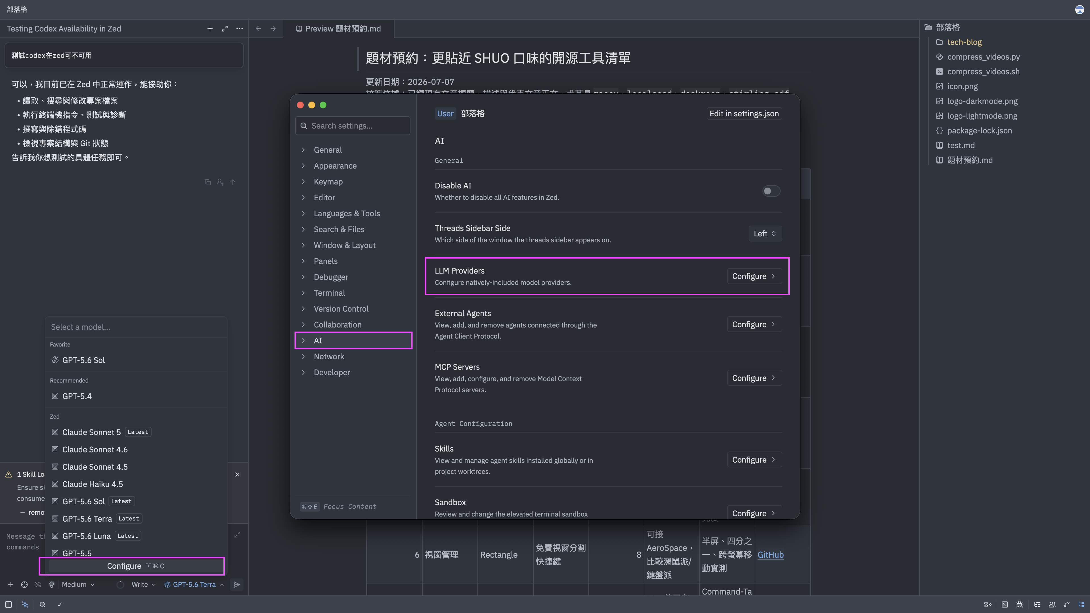Image resolution: width=1090 pixels, height=613 pixels.
Task: Open the collaboration panel people icon
Action: tap(1052, 604)
